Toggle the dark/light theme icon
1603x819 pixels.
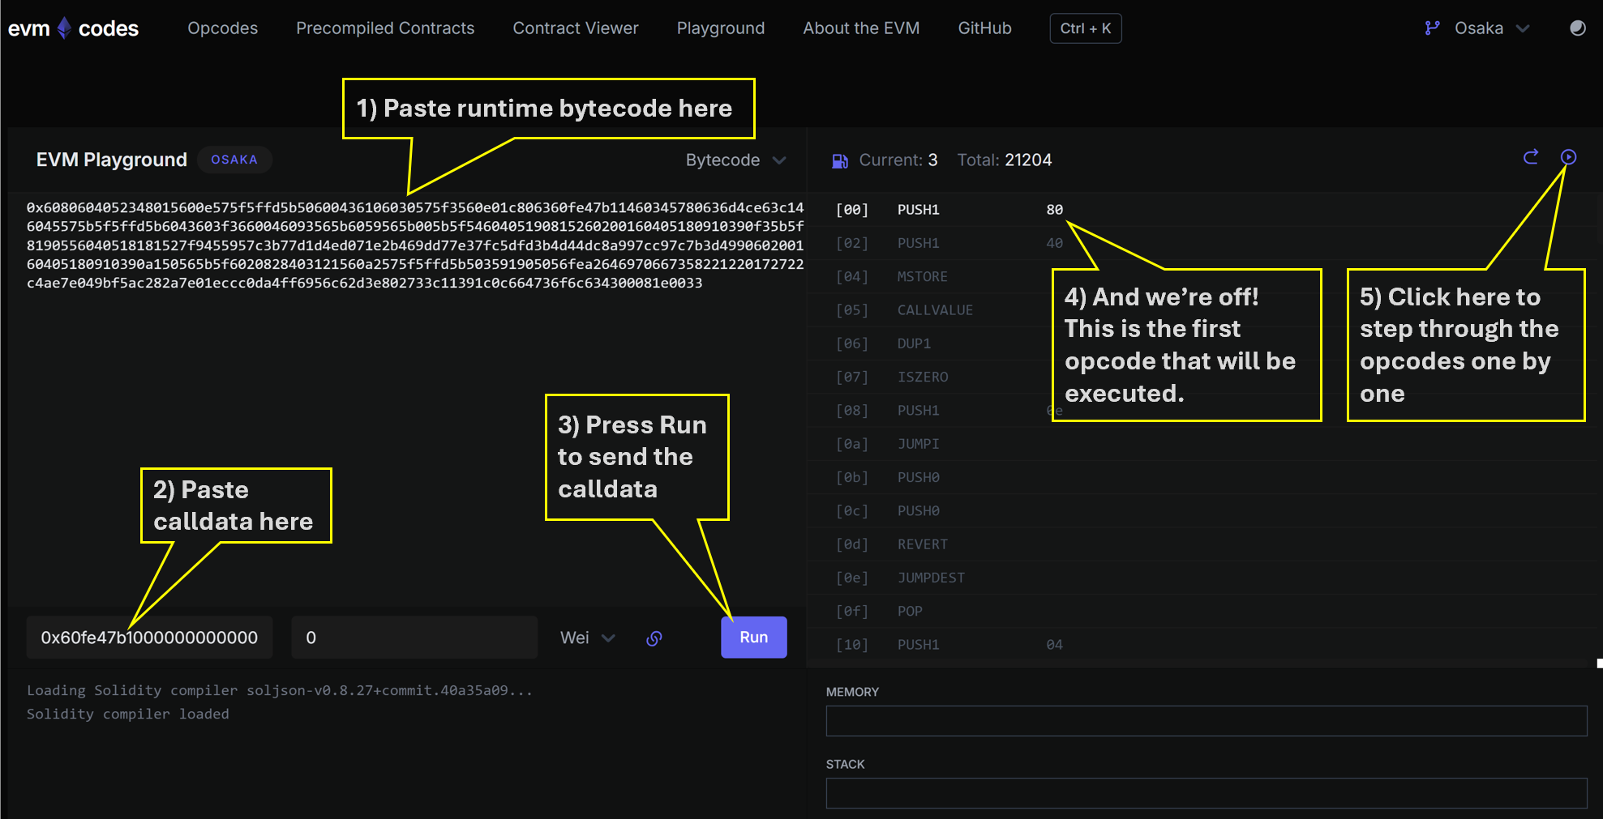tap(1577, 28)
